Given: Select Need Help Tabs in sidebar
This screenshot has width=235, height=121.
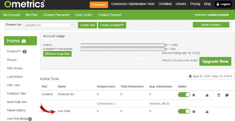Looking at the screenshot, I should click(17, 102).
